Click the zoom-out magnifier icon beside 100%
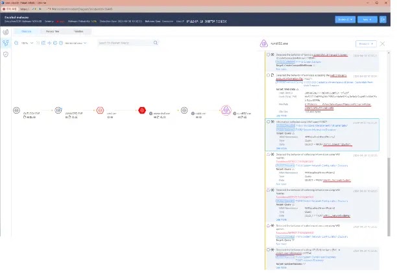Image resolution: width=397 pixels, height=274 pixels. [16, 43]
